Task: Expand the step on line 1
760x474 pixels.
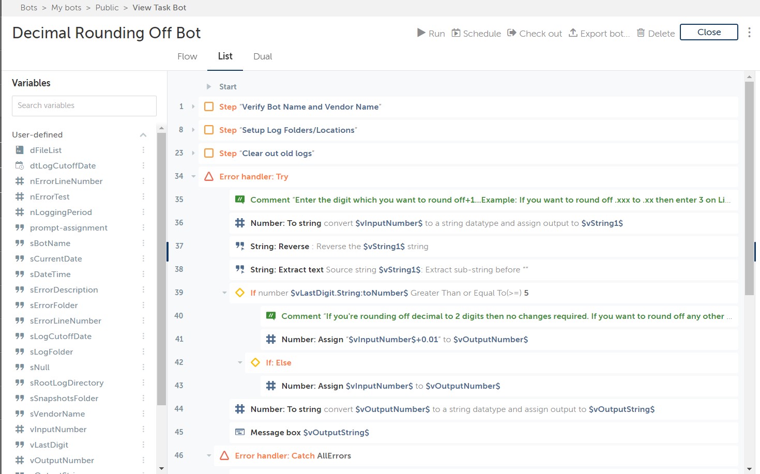Action: [193, 106]
